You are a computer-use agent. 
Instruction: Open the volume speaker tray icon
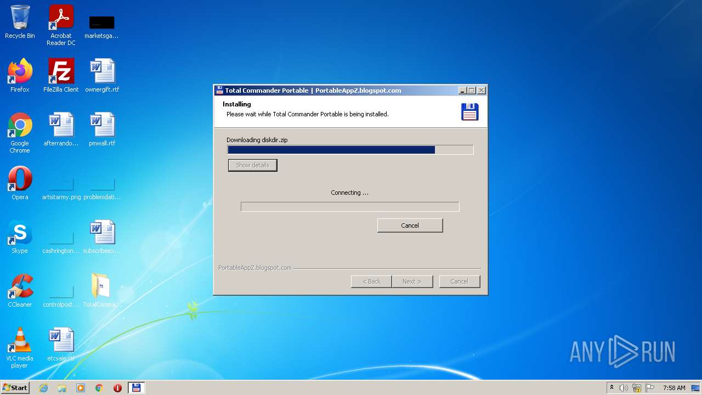(x=623, y=388)
